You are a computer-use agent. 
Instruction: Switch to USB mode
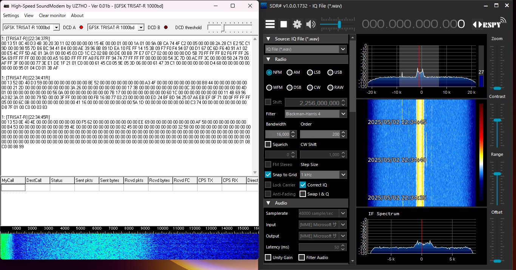330,72
